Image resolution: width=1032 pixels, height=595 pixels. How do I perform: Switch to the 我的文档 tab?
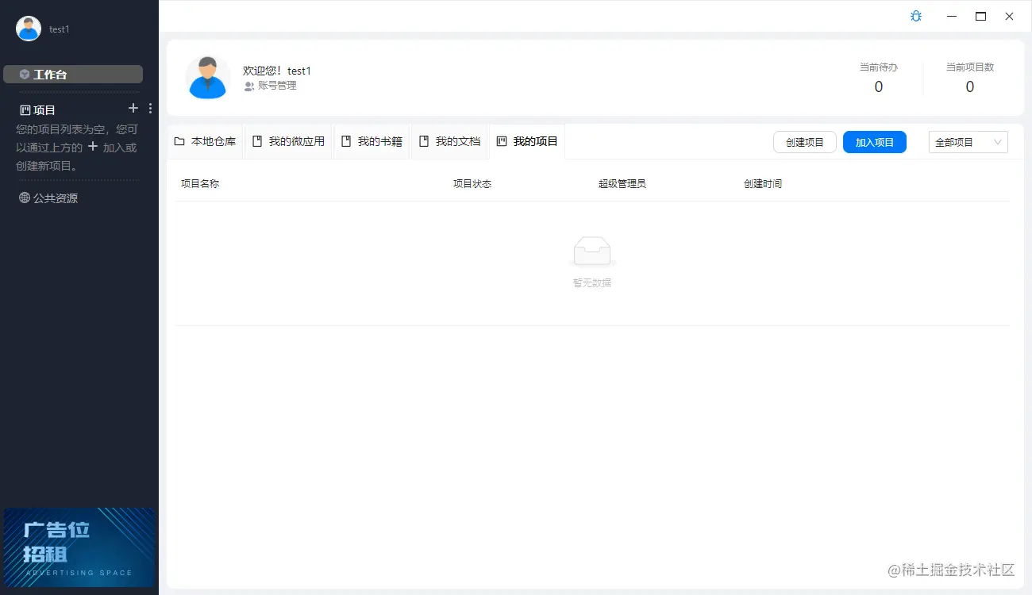449,141
